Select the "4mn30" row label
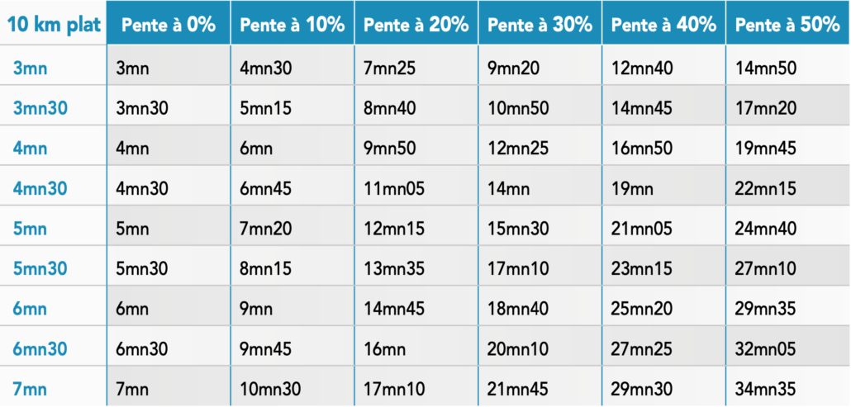This screenshot has height=407, width=851. tap(40, 188)
